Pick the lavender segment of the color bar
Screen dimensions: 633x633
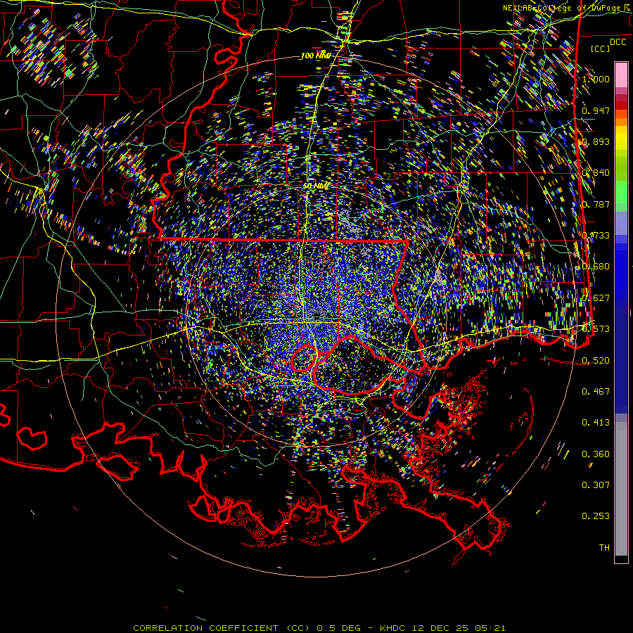621,223
